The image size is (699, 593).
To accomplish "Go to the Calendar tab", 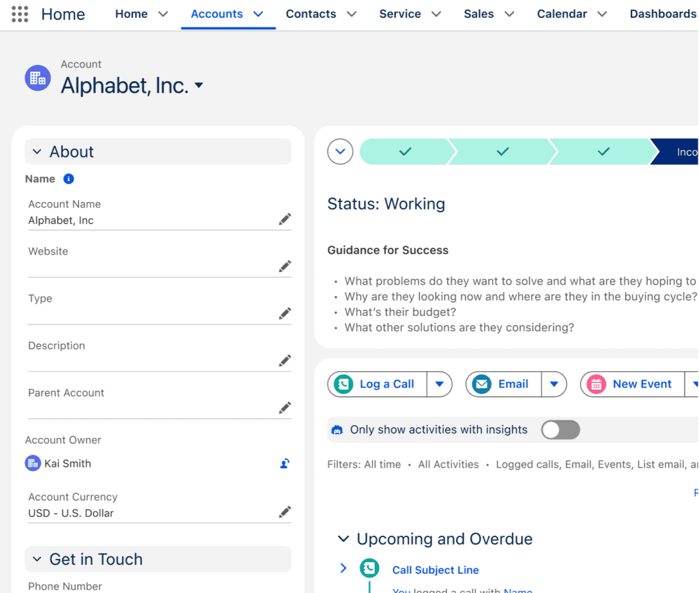I will coord(562,14).
